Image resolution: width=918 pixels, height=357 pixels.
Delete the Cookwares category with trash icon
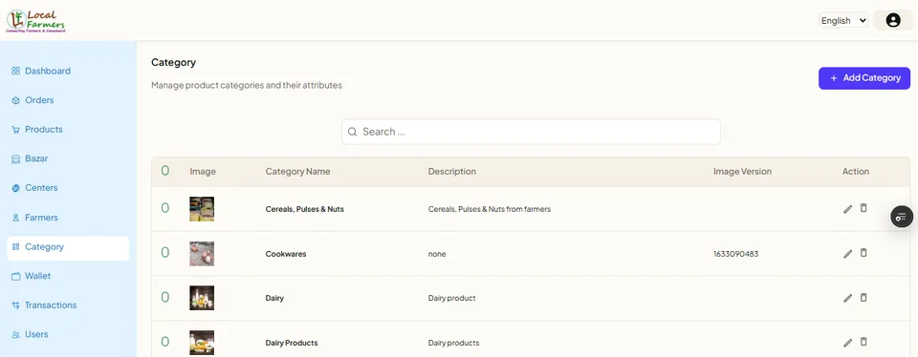(x=863, y=253)
